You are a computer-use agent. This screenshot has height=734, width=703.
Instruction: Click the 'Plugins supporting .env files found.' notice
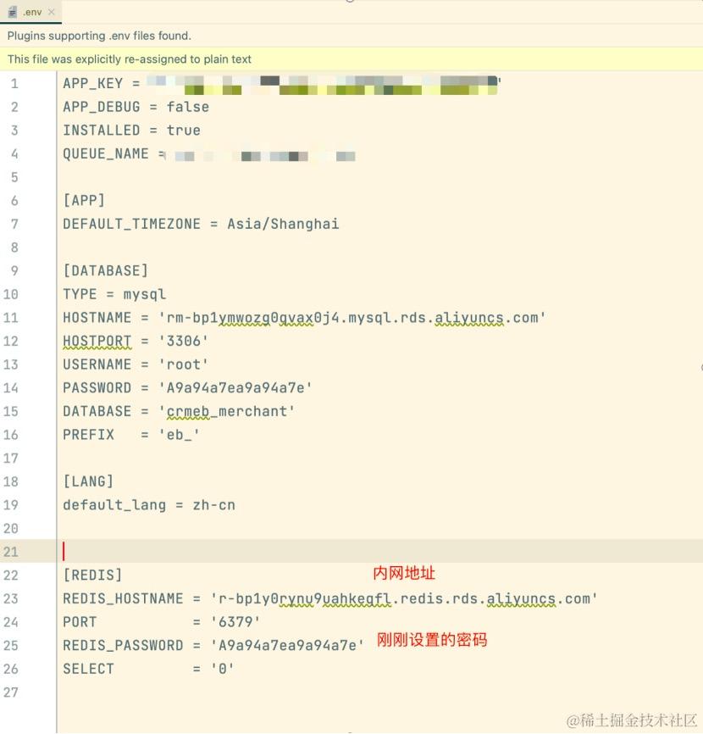point(99,36)
